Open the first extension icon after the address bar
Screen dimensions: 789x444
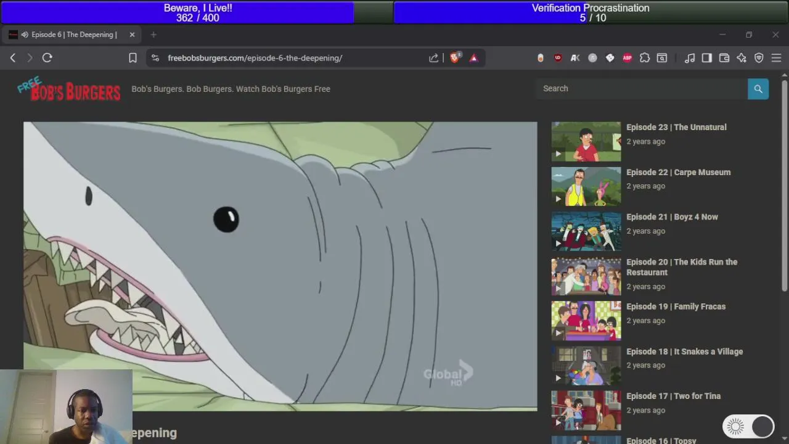tap(541, 58)
